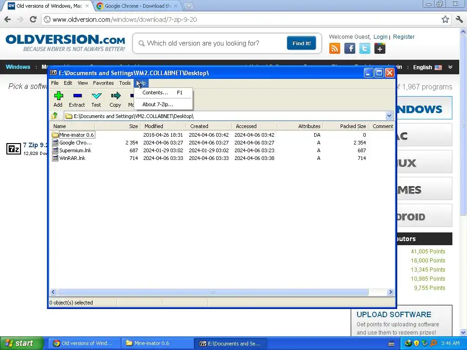
Task: Select the Copy arrow icon in 7-Zip
Action: [115, 96]
